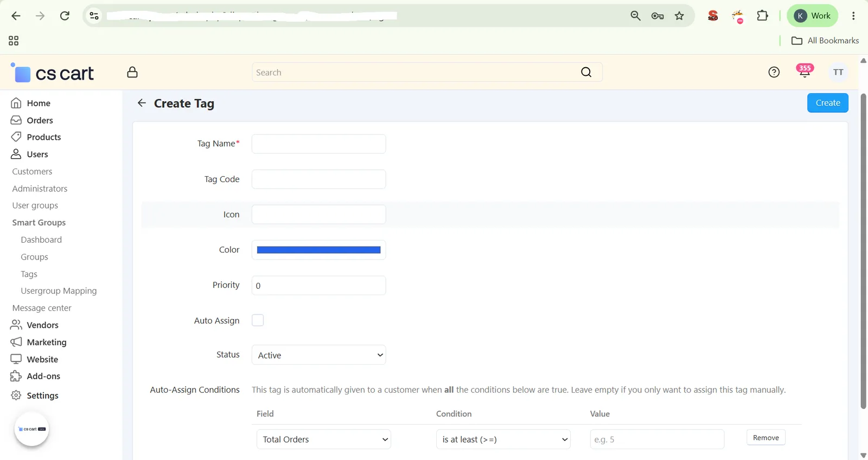The image size is (868, 460).
Task: Open the SEO extension icon
Action: 713,16
